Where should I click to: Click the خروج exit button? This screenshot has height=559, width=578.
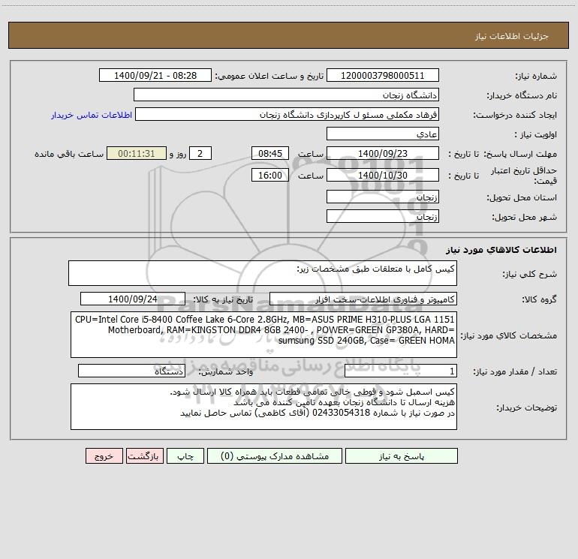104,456
